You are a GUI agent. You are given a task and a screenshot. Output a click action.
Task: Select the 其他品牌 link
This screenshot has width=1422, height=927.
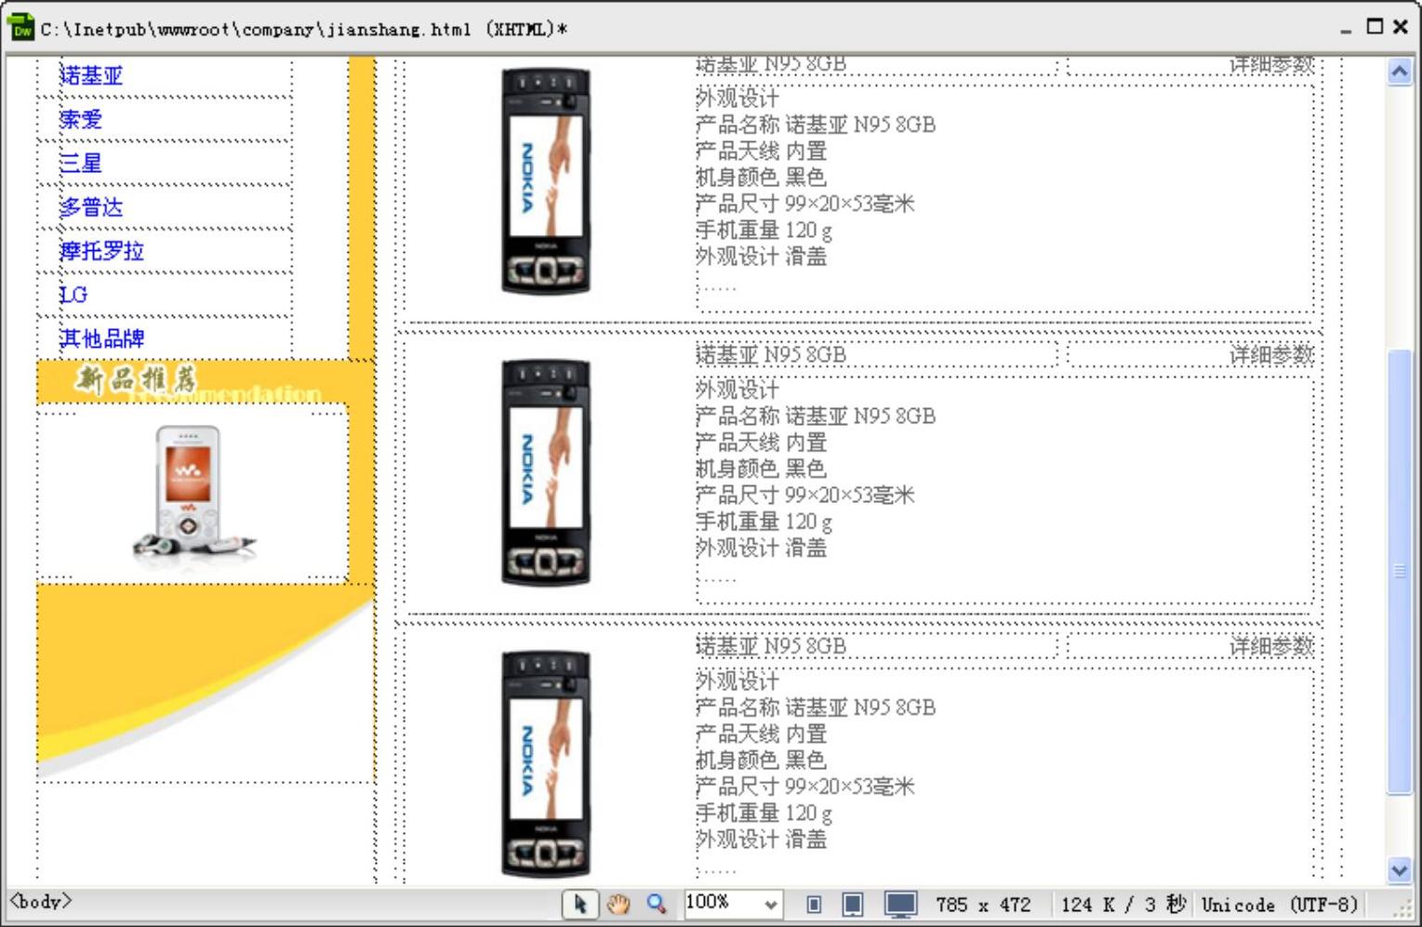click(102, 338)
